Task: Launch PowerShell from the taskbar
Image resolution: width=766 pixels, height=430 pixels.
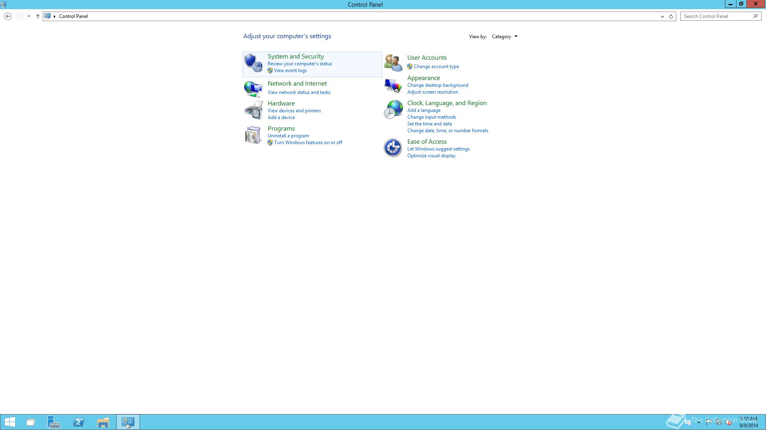Action: 79,422
